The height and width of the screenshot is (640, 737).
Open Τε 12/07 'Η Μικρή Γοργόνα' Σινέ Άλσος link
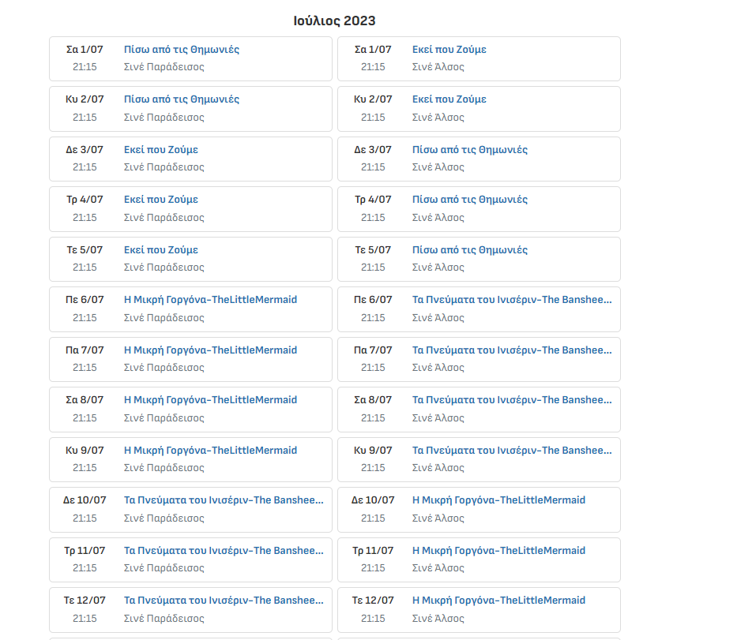498,601
